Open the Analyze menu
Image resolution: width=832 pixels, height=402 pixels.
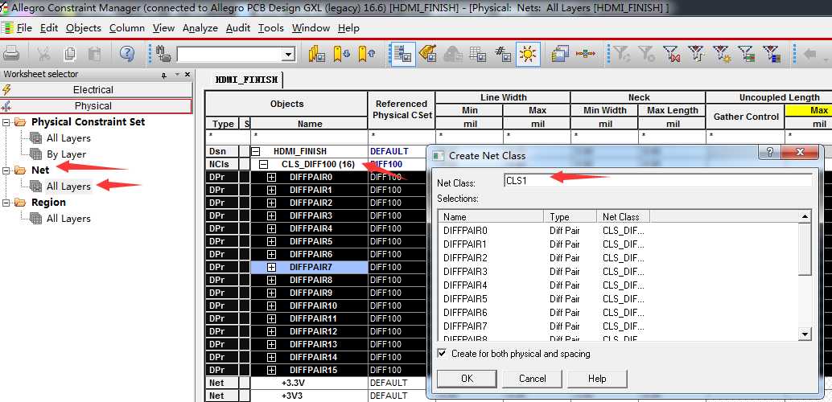[200, 28]
